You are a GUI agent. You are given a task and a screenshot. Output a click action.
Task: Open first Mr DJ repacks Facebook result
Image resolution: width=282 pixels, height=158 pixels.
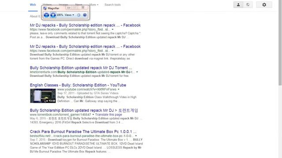pyautogui.click(x=85, y=25)
